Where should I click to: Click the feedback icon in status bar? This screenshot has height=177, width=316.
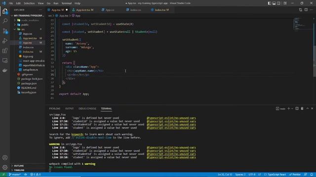[x=306, y=175]
